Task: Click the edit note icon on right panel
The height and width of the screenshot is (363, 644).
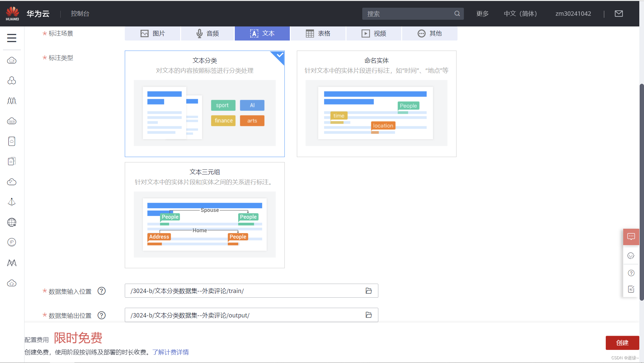Action: (x=631, y=289)
